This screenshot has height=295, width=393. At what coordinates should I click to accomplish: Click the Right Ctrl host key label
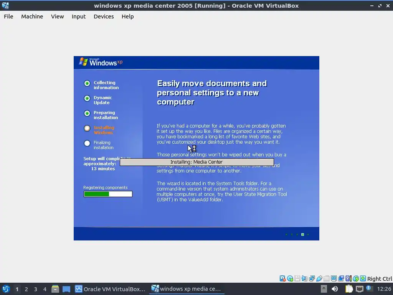pyautogui.click(x=380, y=279)
